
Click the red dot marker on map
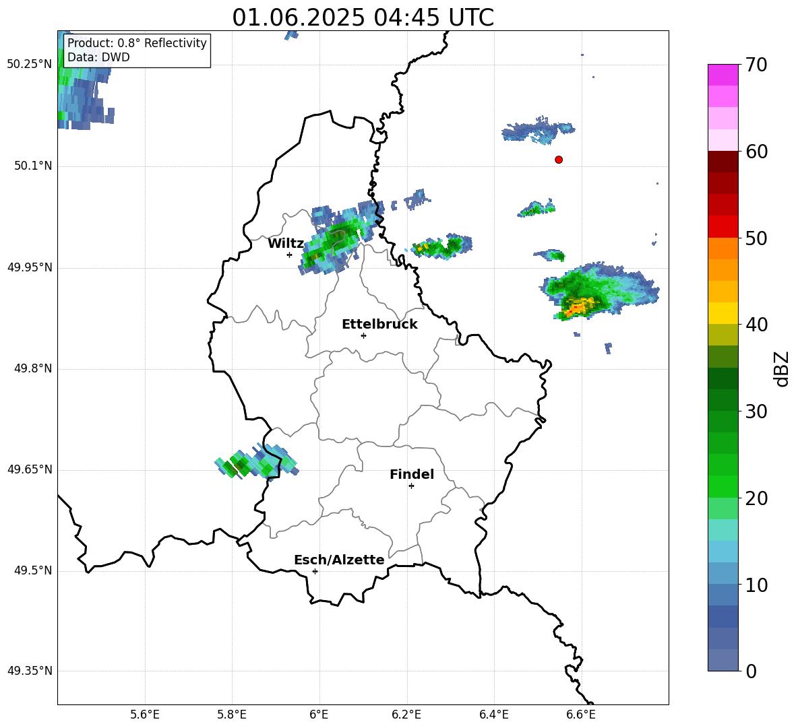pos(558,160)
